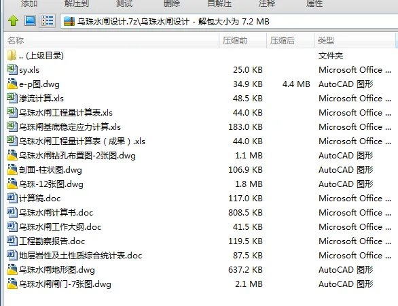Select file name 乌珠水闸工程量计算表.xls
Viewport: 398px width, 306px height.
(66, 113)
